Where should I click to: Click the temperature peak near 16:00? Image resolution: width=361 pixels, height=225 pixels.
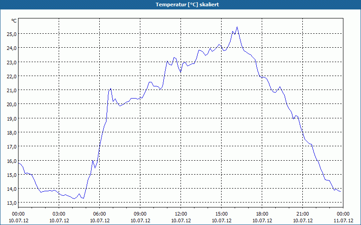237,27
